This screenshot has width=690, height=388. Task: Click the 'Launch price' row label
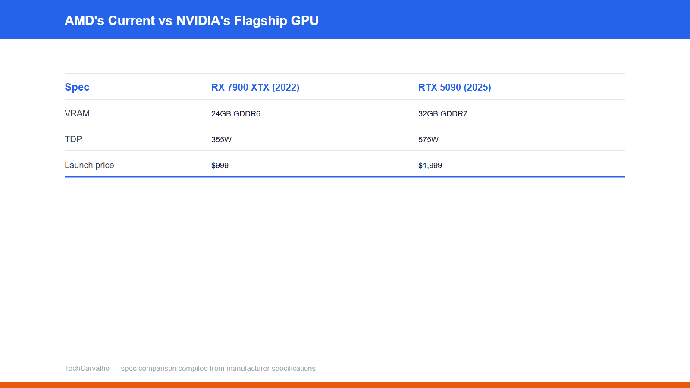89,165
